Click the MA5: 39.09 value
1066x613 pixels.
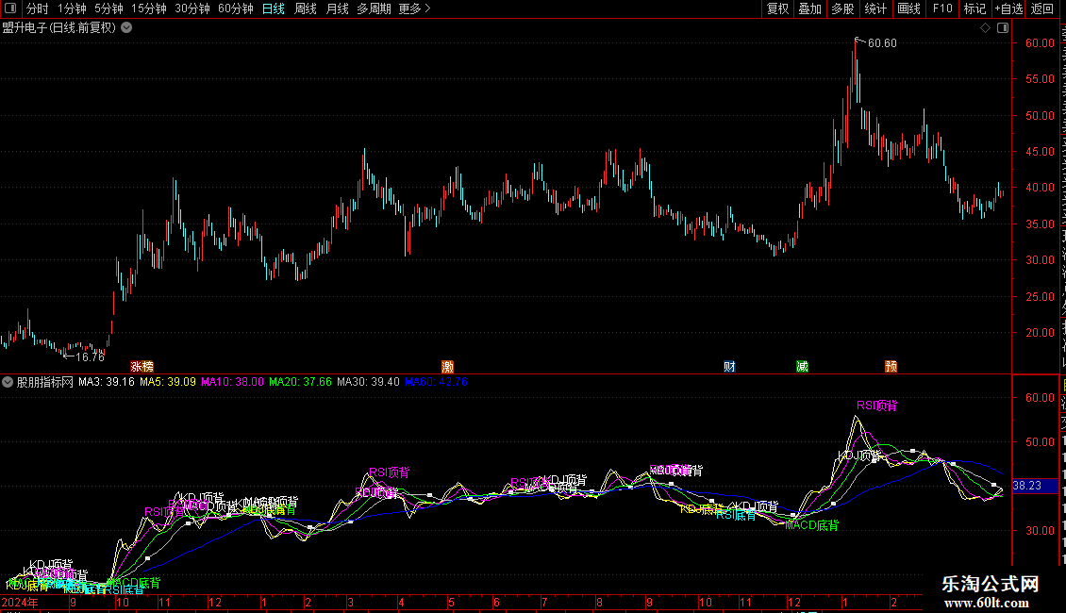tap(167, 382)
